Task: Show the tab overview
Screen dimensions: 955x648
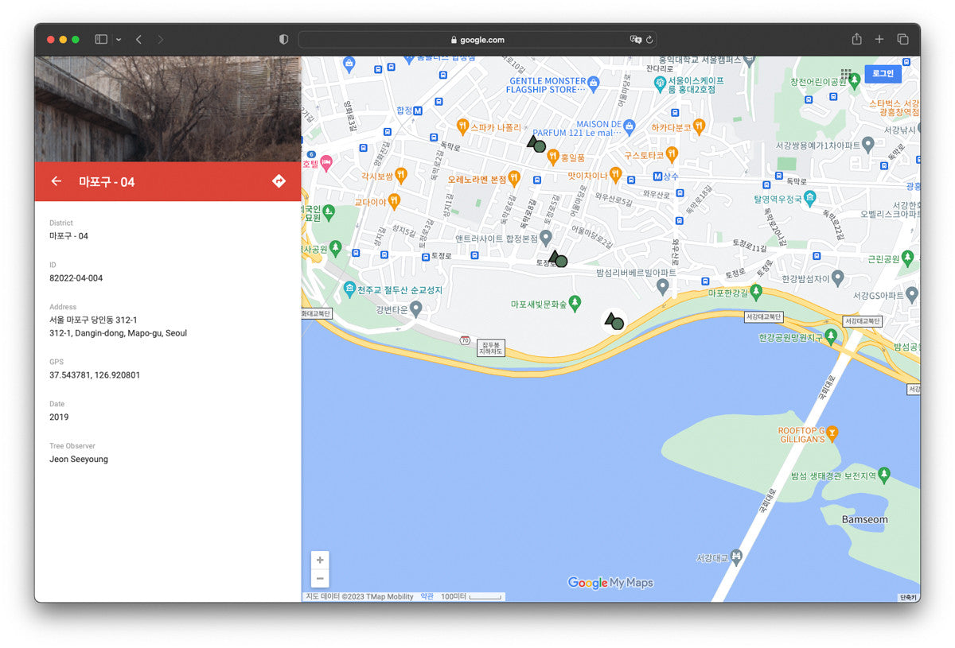Action: [903, 39]
